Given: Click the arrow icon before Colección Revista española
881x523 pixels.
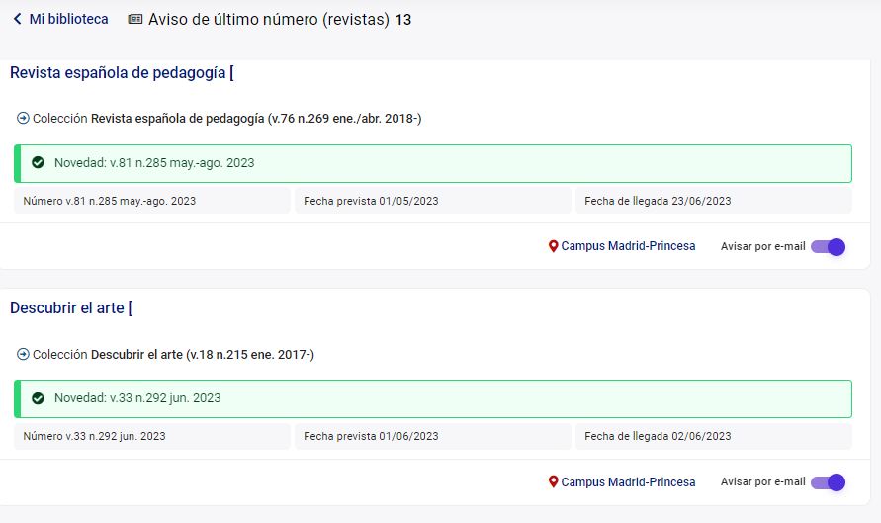Looking at the screenshot, I should point(23,118).
